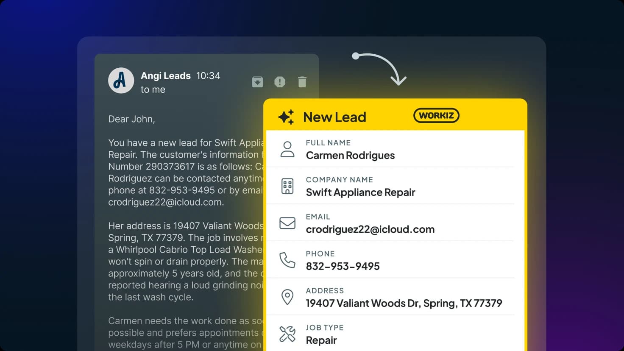Archive the Angi Leads email
The height and width of the screenshot is (351, 624).
pos(257,82)
